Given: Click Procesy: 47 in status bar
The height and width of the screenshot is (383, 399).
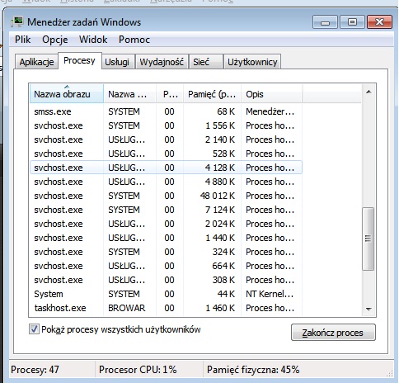Looking at the screenshot, I should point(35,369).
